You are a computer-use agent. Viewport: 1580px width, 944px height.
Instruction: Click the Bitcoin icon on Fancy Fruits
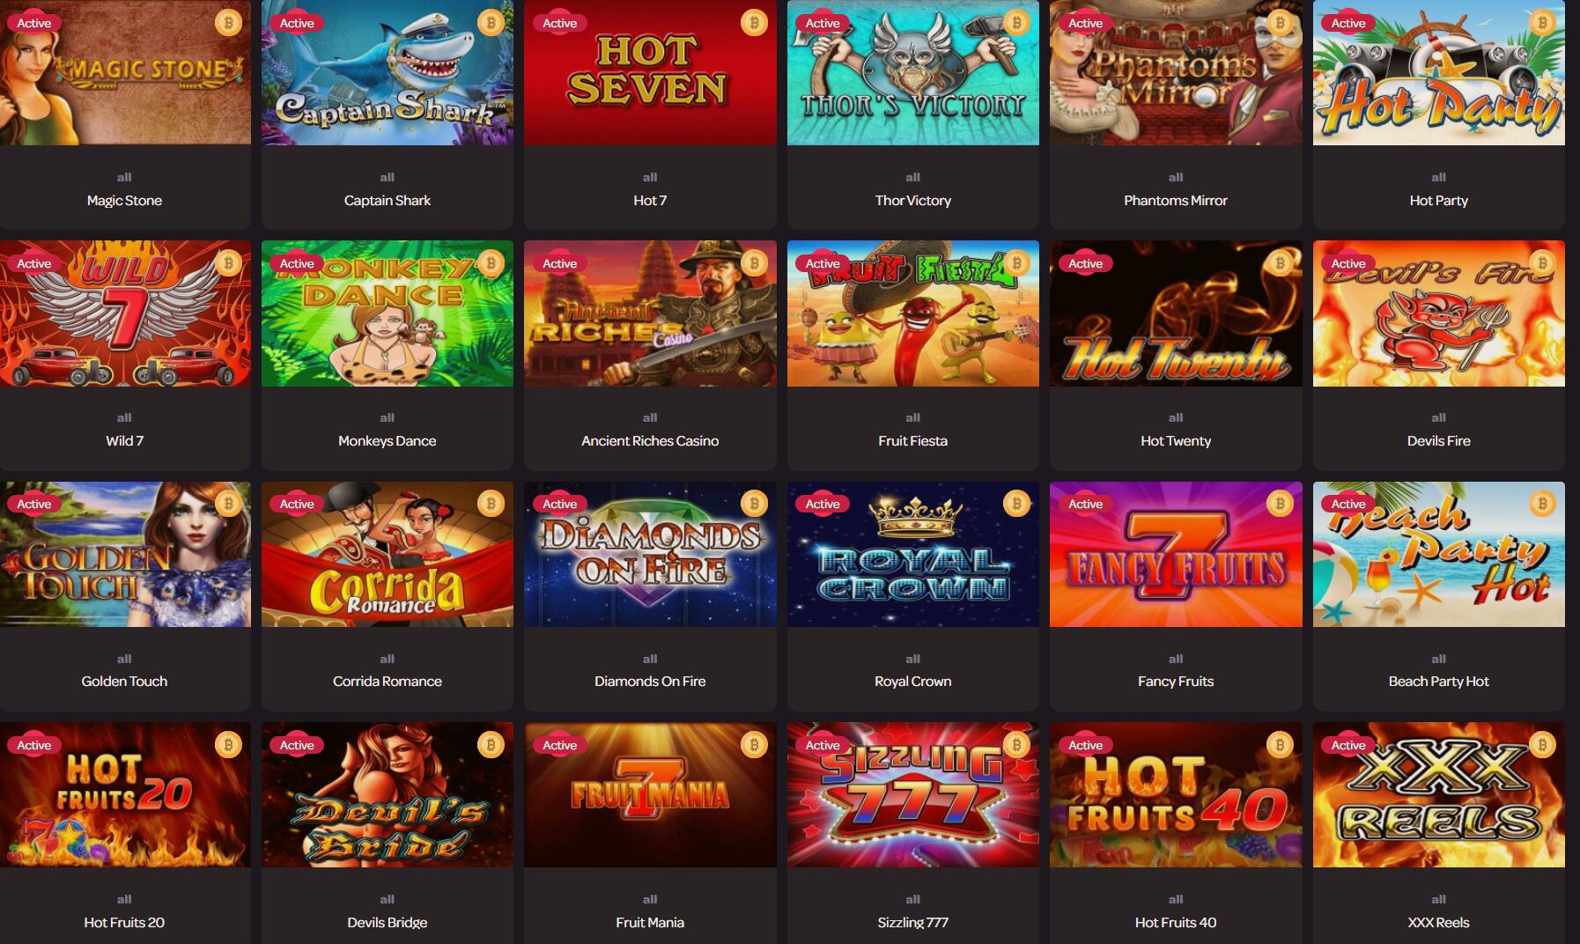click(x=1280, y=504)
